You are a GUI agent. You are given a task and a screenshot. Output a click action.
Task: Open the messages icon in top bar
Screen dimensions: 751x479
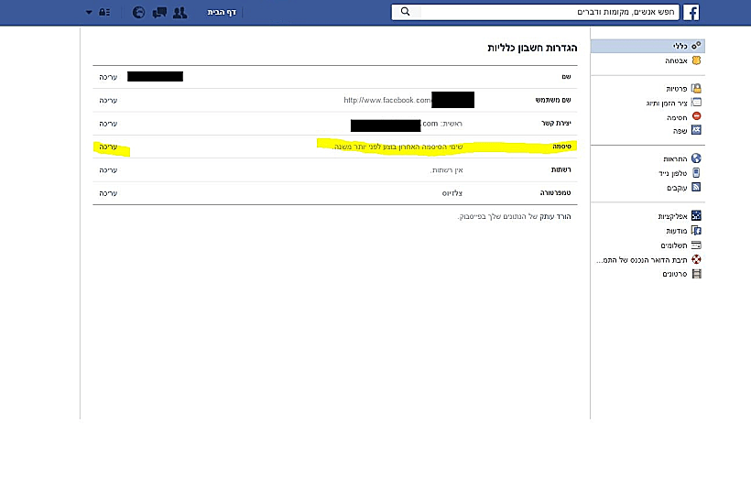click(x=159, y=12)
